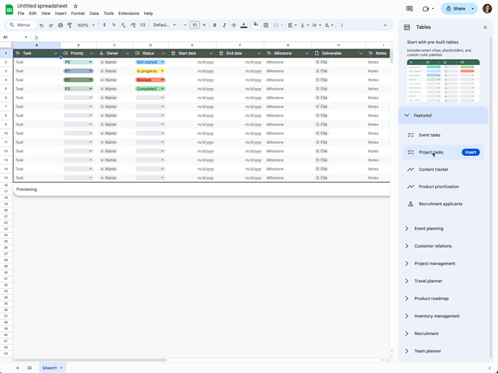The width and height of the screenshot is (498, 373).
Task: Open the Data menu
Action: 94,13
